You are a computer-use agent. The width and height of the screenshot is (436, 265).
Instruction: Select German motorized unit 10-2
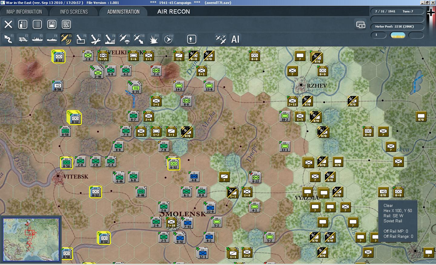coord(285,116)
